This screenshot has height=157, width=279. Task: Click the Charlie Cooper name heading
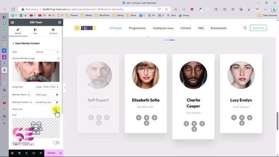(193, 103)
